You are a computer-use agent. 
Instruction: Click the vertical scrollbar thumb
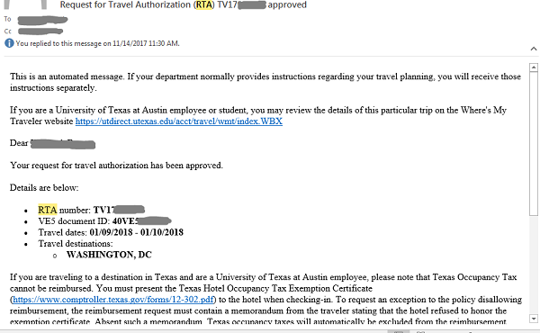click(534, 144)
